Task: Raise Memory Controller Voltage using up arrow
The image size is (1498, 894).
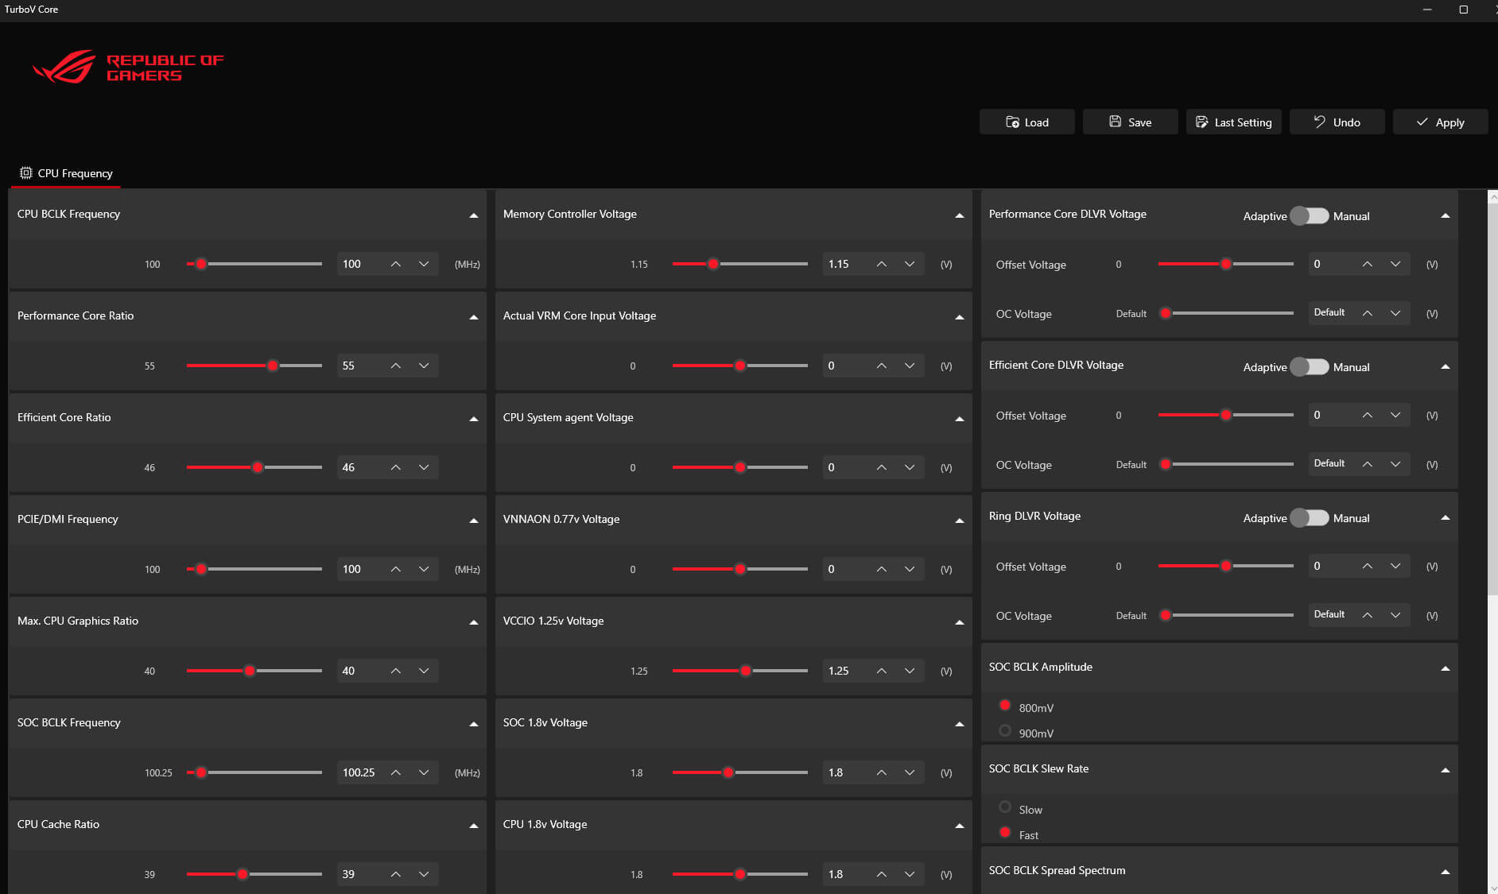Action: click(x=881, y=264)
